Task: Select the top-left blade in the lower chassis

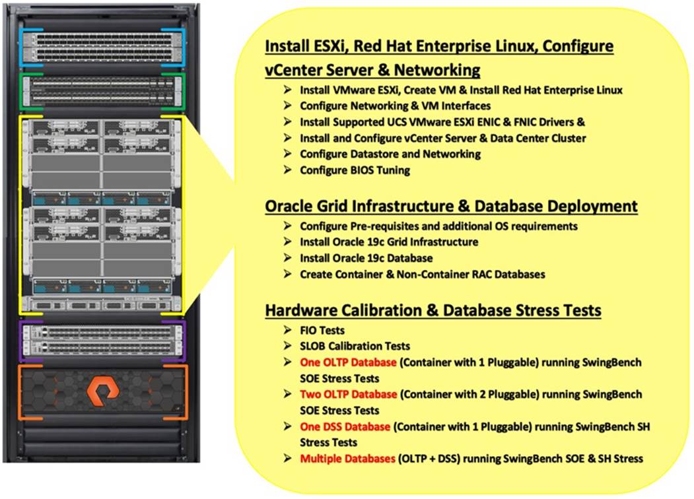Action: point(66,215)
